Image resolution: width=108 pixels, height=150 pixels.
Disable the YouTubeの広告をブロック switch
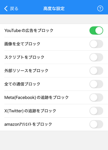pyautogui.click(x=96, y=31)
